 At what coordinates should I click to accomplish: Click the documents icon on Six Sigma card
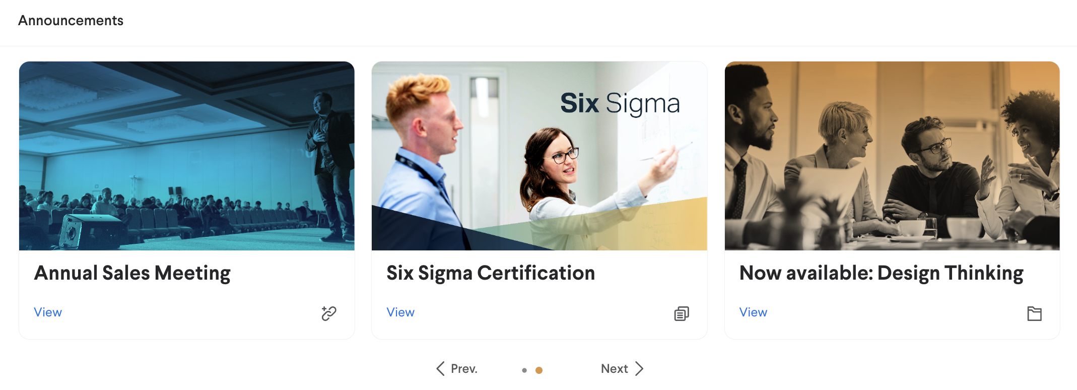[x=682, y=313]
